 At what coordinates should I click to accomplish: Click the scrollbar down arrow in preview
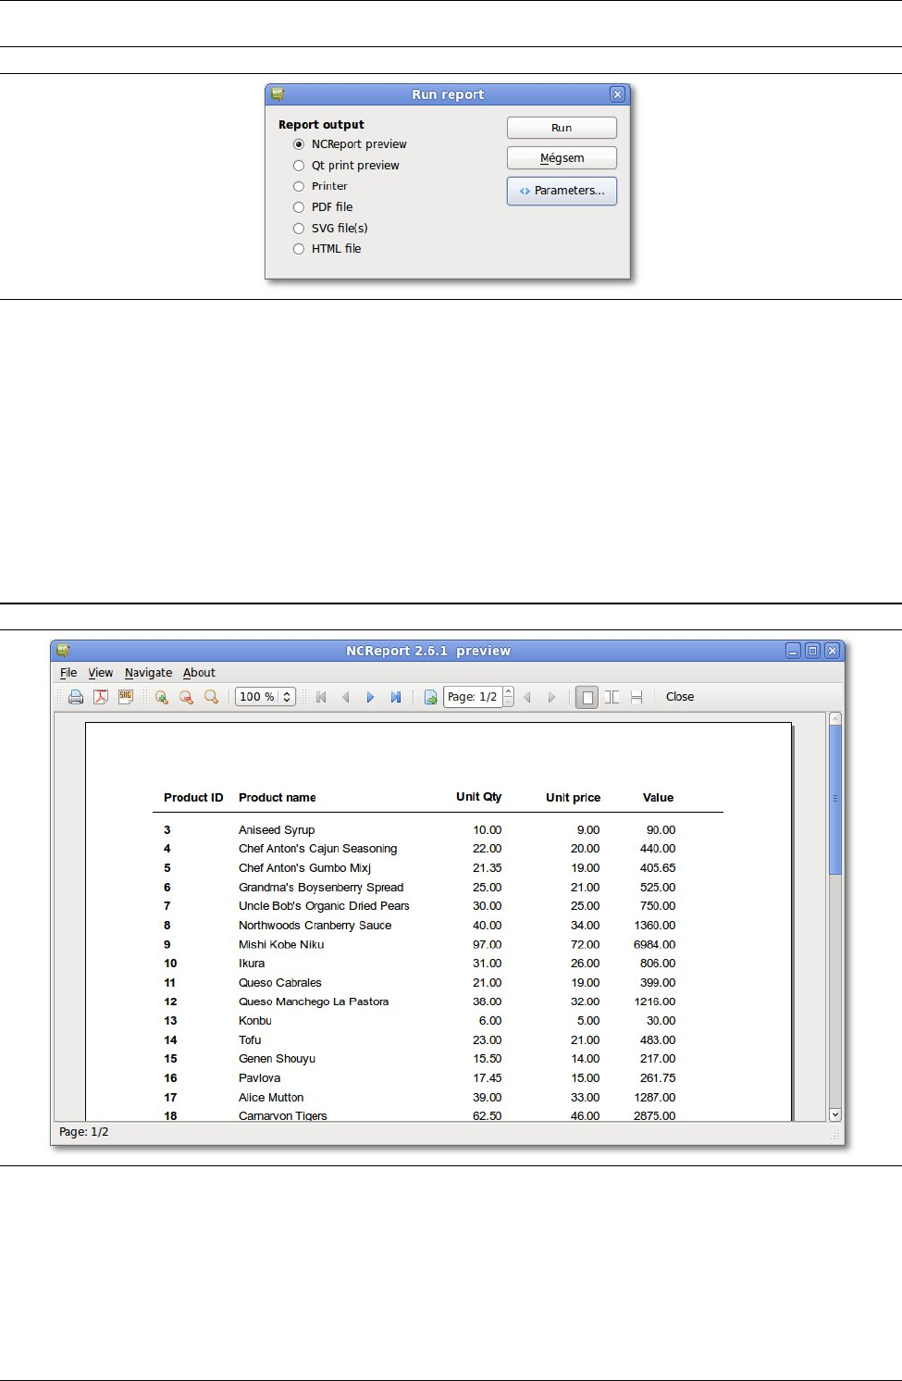[x=835, y=1114]
